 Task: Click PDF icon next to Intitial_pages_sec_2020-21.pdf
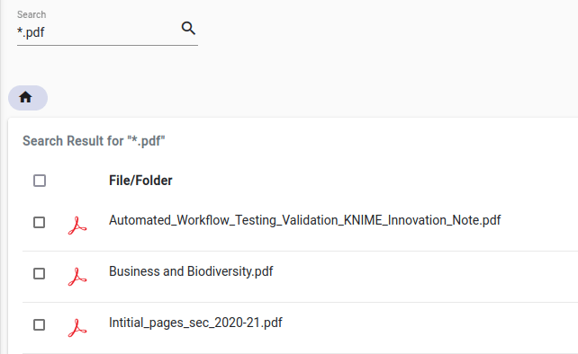[77, 328]
